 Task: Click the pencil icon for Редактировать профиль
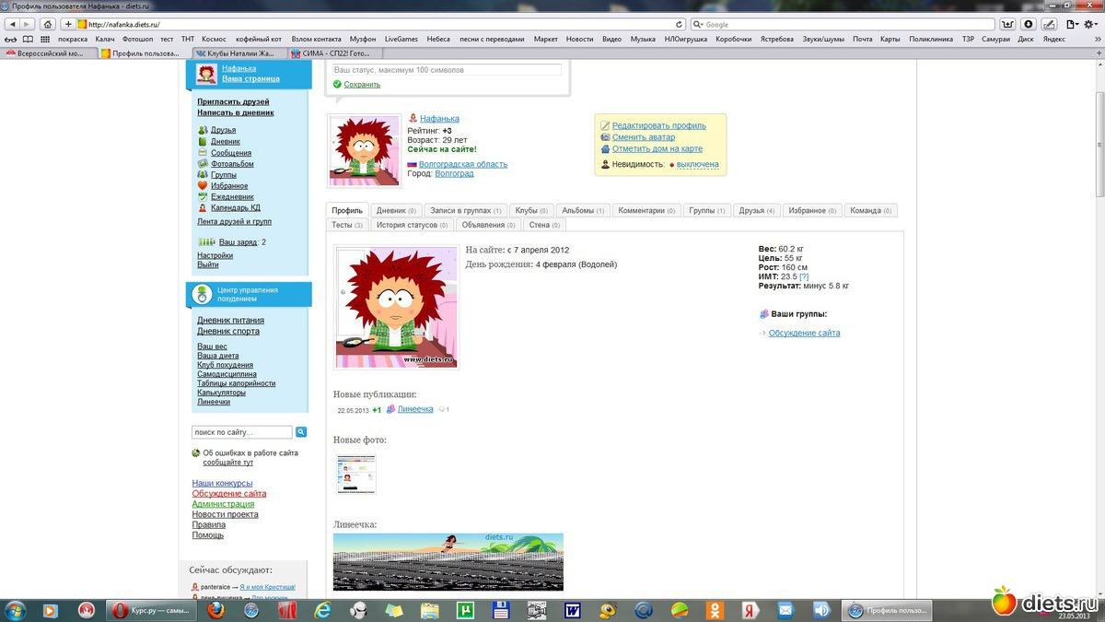[x=605, y=126]
